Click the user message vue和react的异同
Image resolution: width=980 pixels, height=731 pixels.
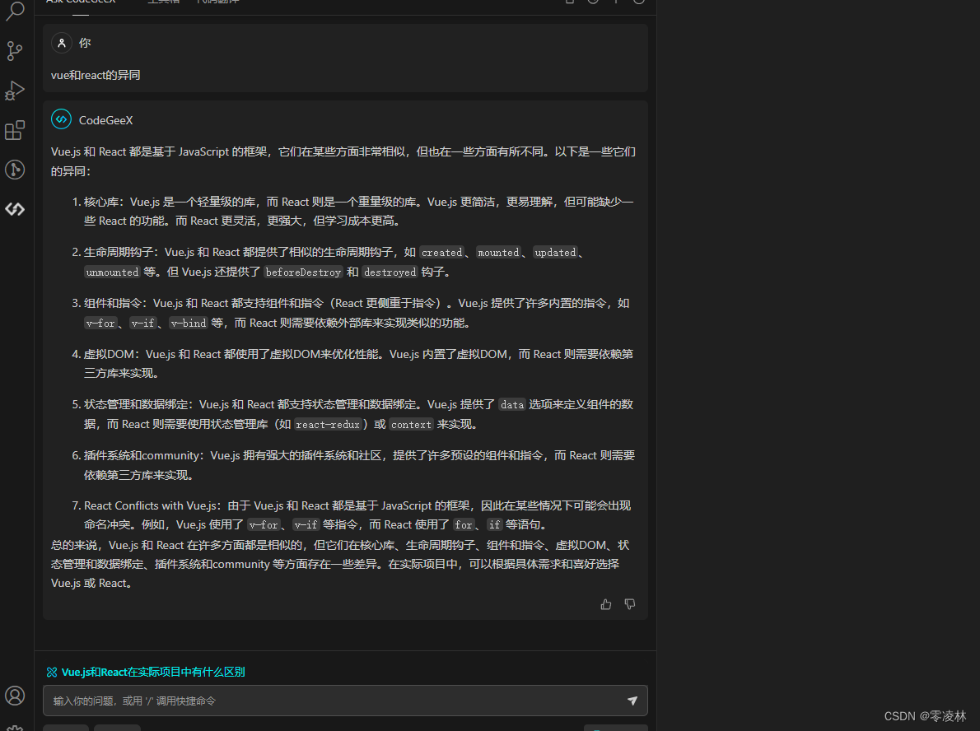pyautogui.click(x=96, y=75)
